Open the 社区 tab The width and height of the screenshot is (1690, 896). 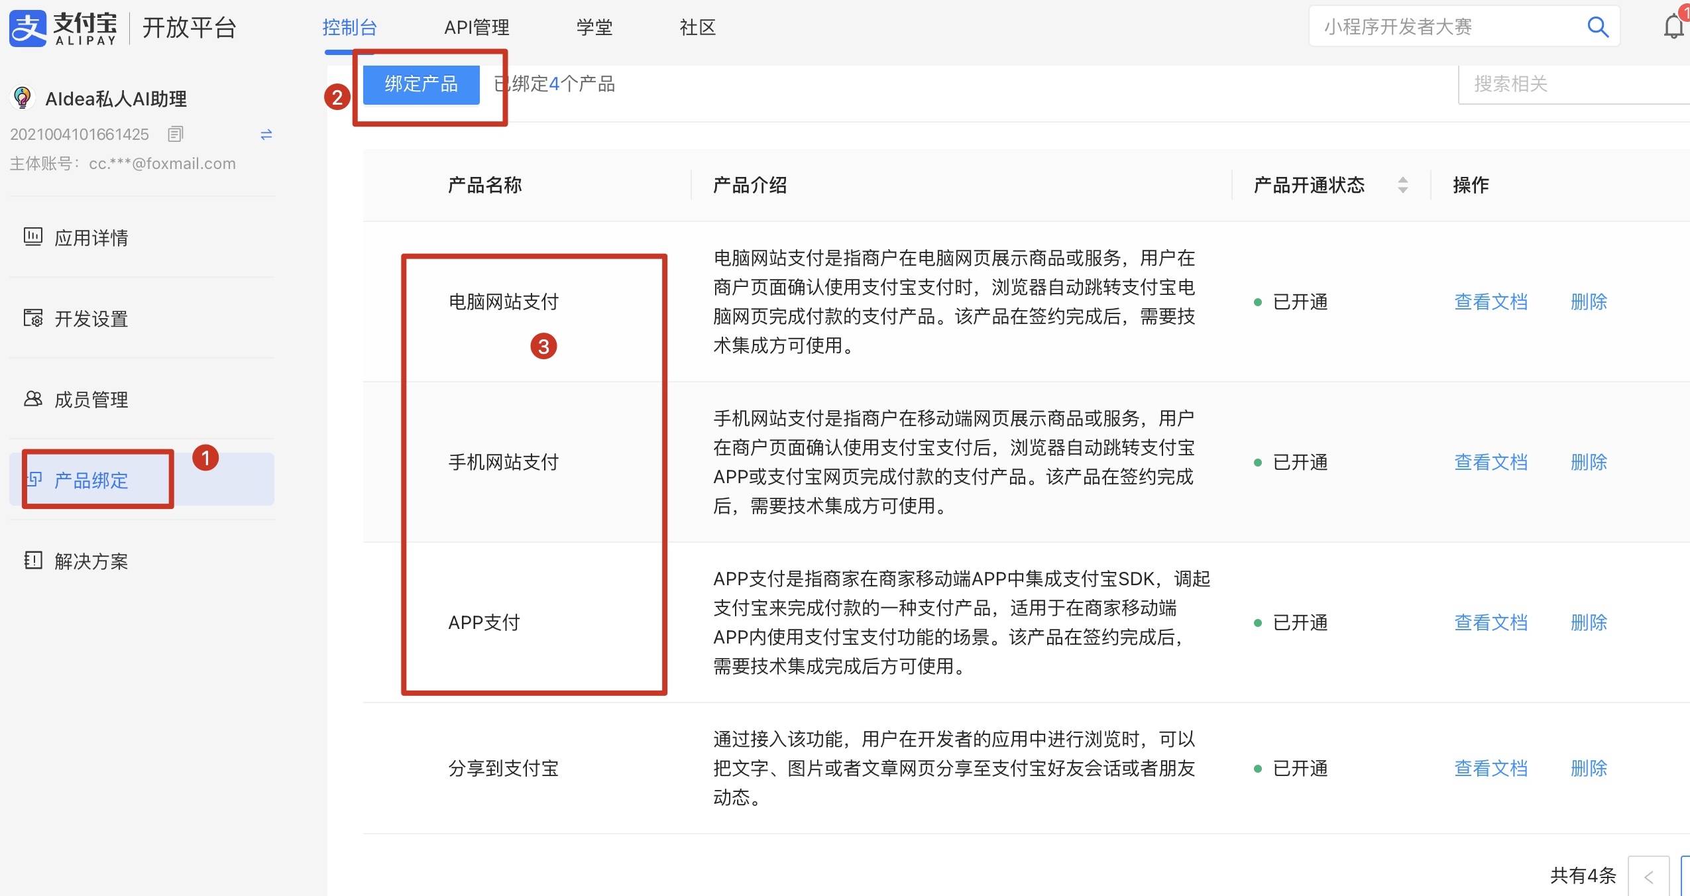pos(697,27)
